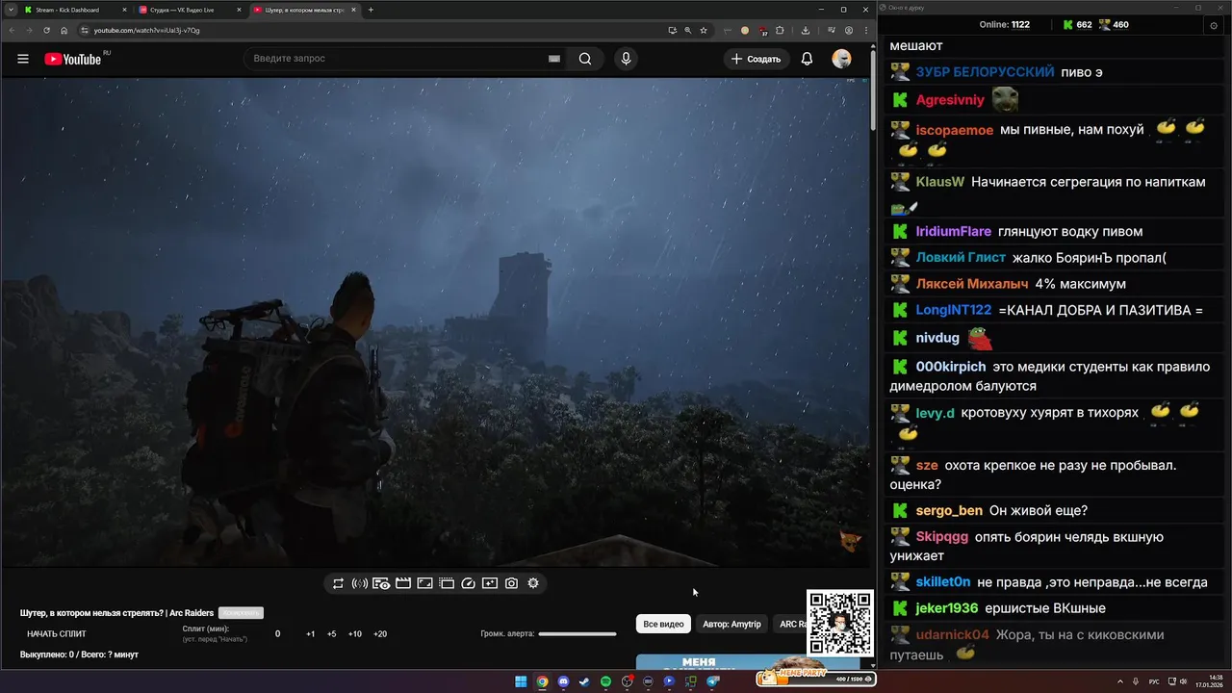The image size is (1232, 693).
Task: Click the filmstrip clapper icon in toolbar
Action: coord(403,583)
